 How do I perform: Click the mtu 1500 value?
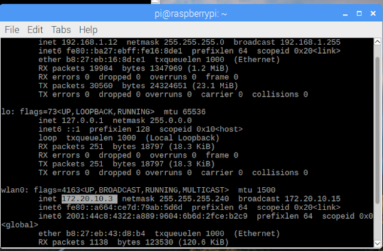266,190
